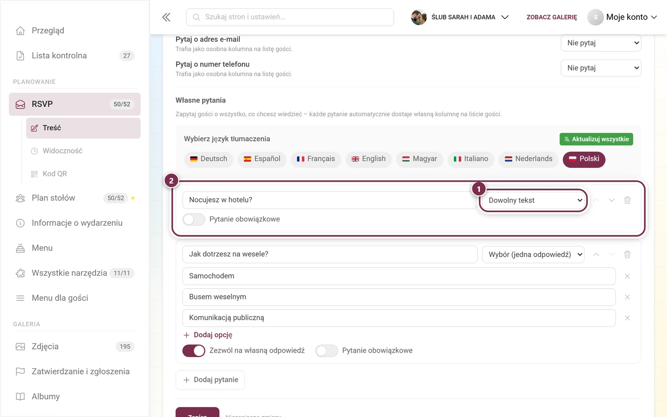Open Albumy in the sidebar
Screen dimensions: 667x417
click(x=75, y=397)
